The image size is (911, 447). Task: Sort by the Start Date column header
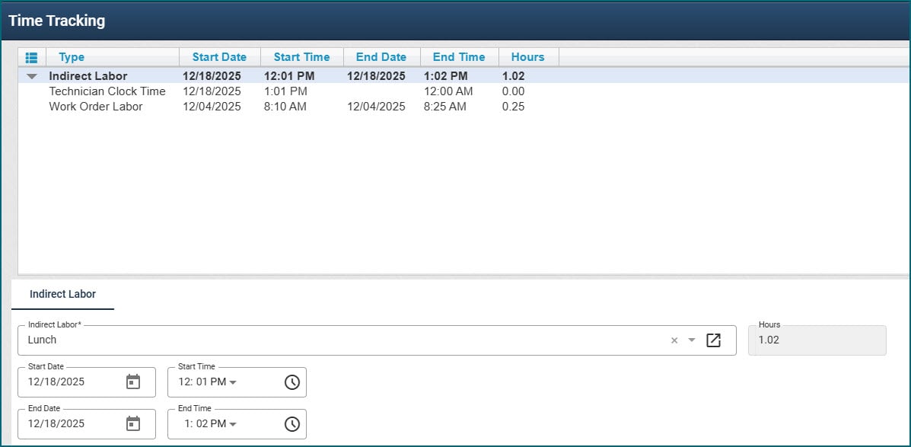[x=219, y=57]
